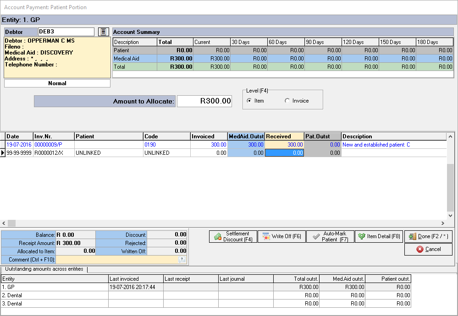Click the Write Off (F6) button
Screen dimensions: 458x316
click(x=281, y=236)
